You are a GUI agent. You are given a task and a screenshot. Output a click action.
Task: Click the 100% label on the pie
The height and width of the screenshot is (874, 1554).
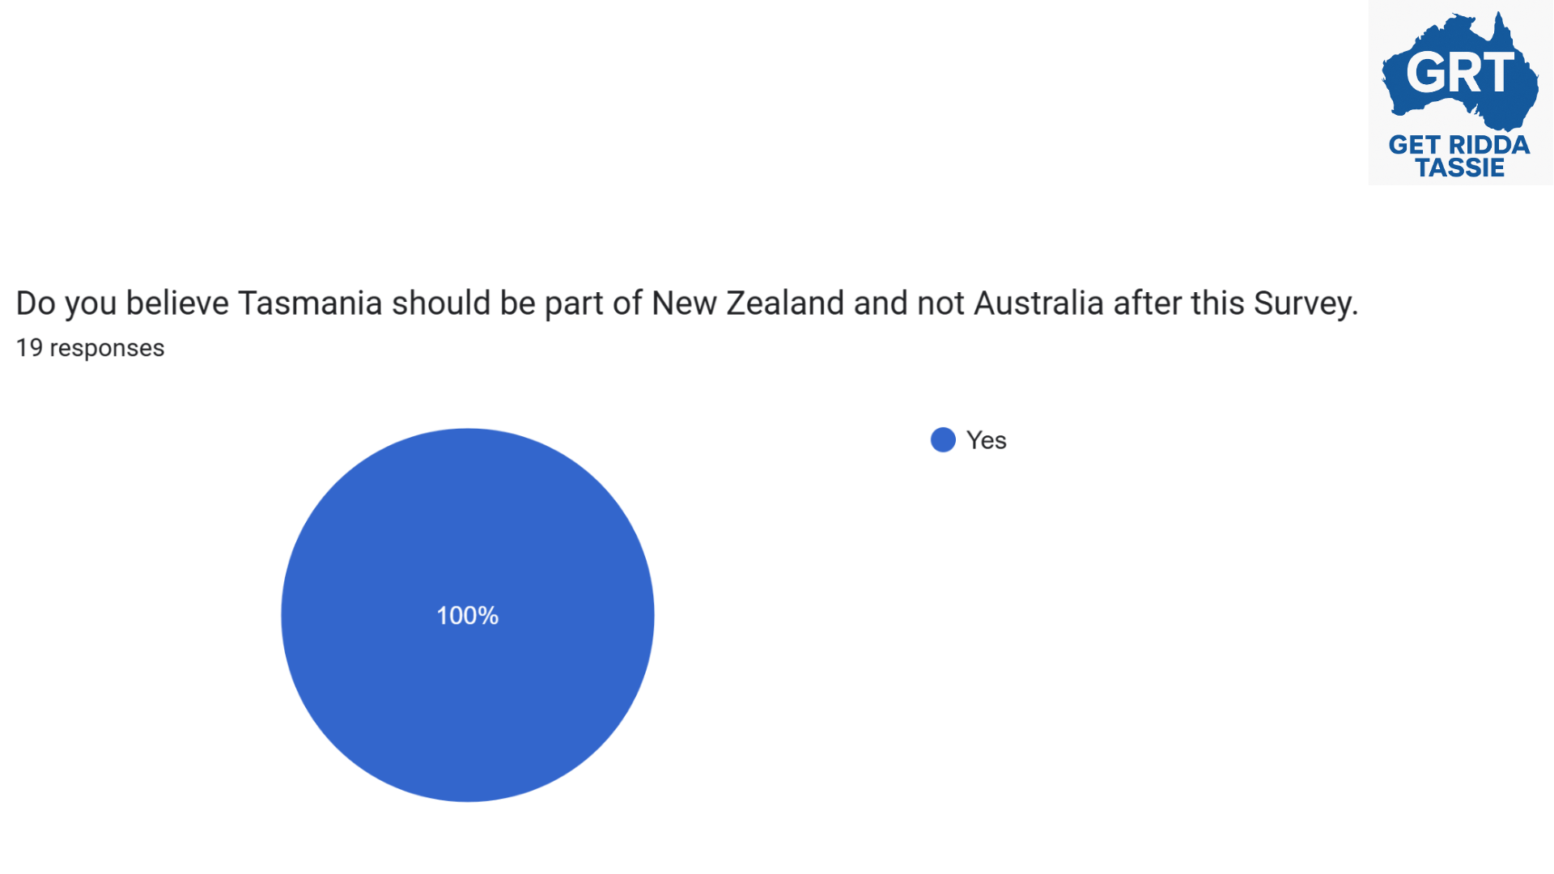(468, 616)
